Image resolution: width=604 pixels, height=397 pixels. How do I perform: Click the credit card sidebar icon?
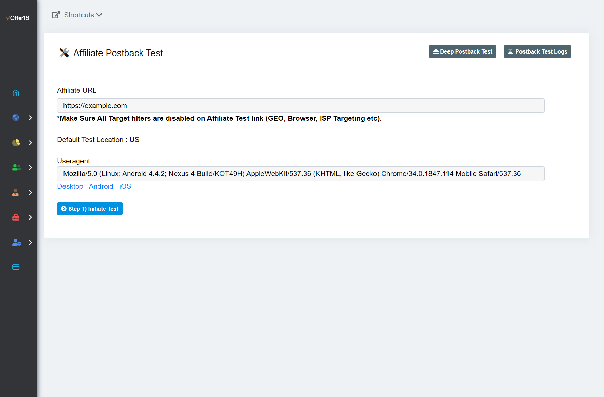pos(16,267)
